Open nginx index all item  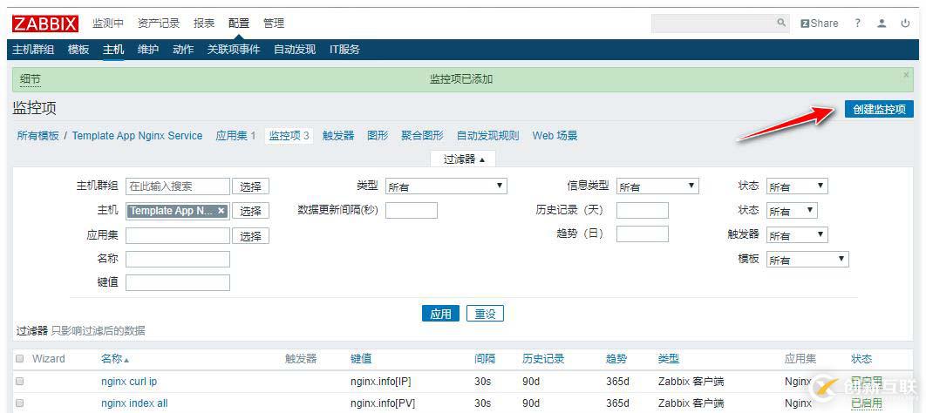(134, 403)
